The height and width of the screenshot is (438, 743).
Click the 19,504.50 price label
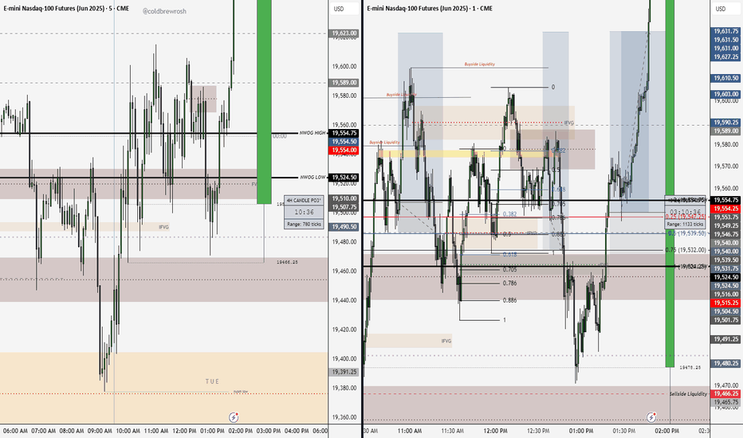[726, 311]
